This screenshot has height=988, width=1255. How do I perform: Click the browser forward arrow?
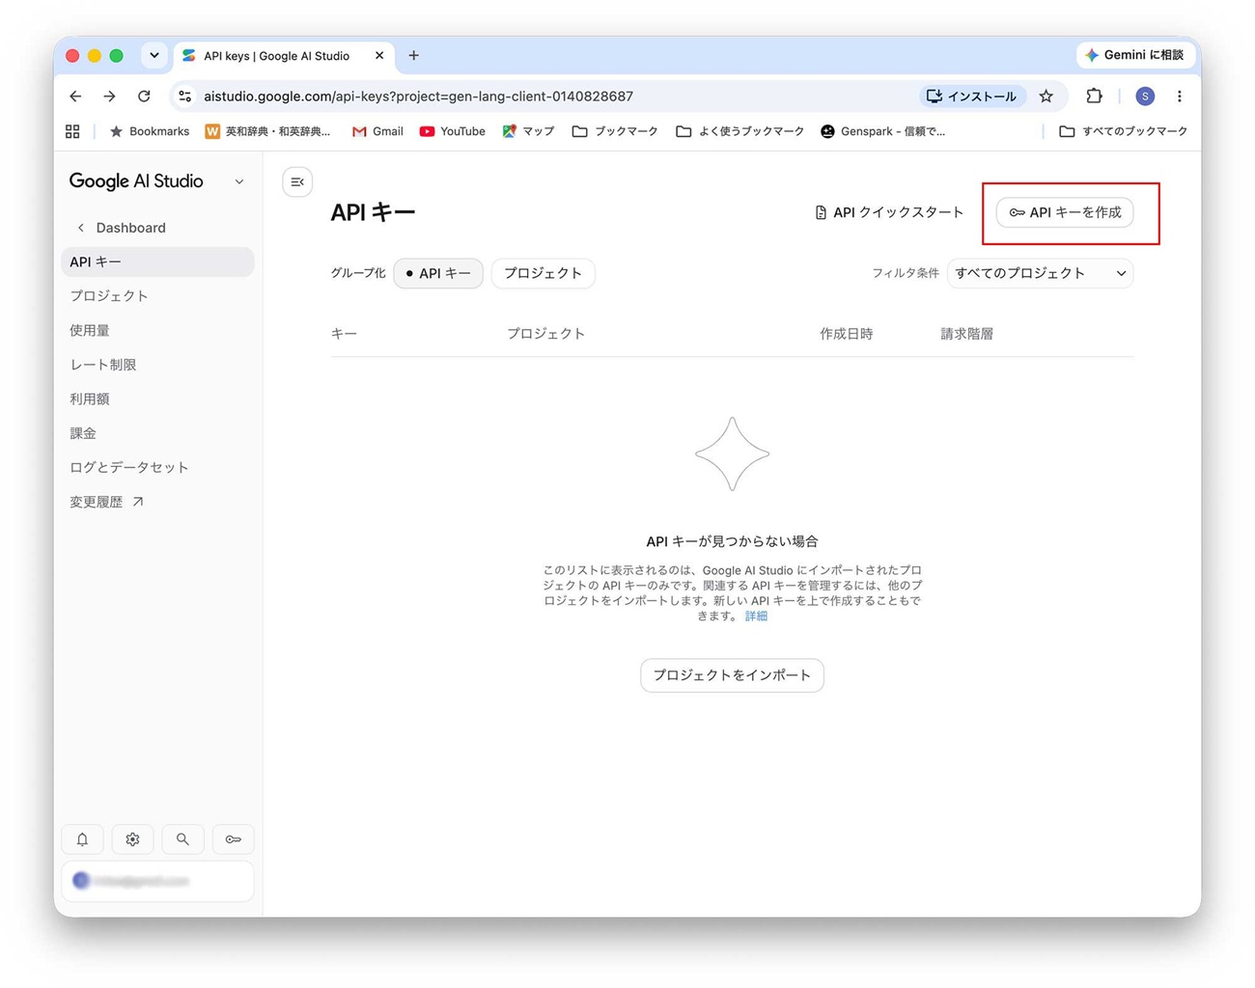(109, 96)
